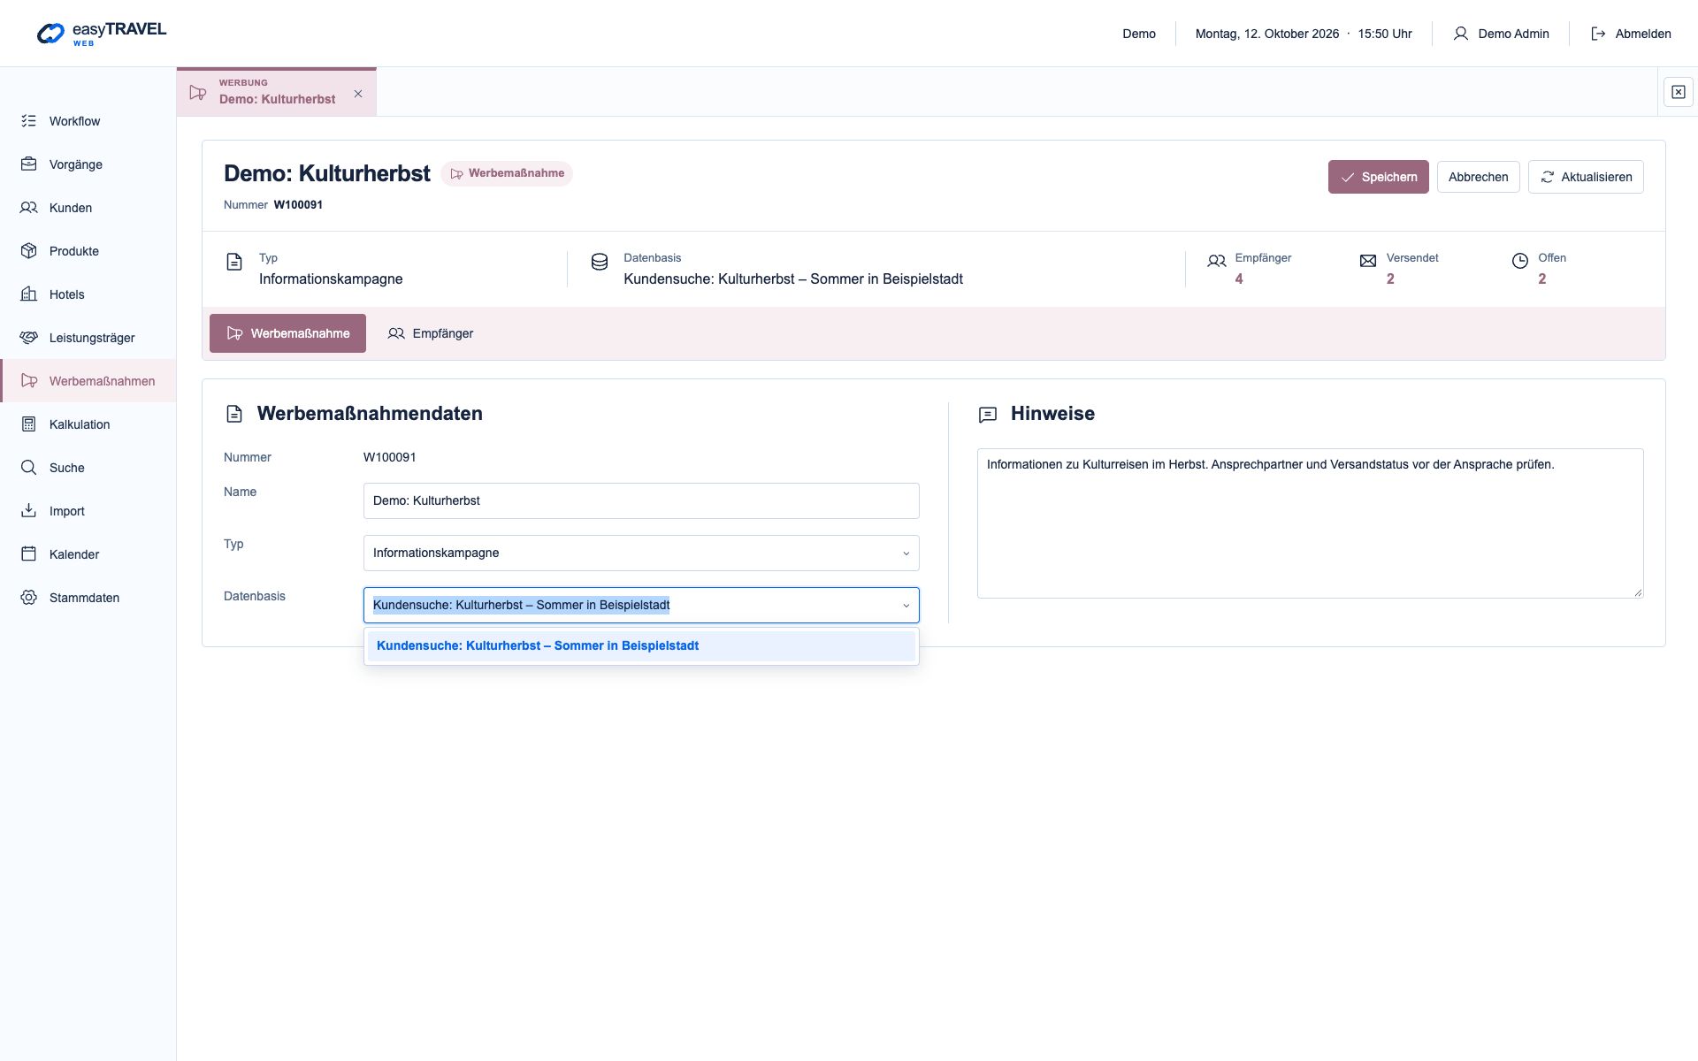Choose Kundensuche: Kulturherbst option from list
The image size is (1698, 1061).
[641, 645]
